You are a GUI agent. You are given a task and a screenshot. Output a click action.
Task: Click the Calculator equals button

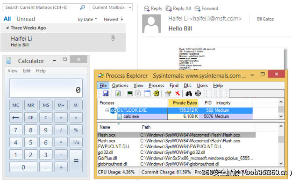coord(76,161)
